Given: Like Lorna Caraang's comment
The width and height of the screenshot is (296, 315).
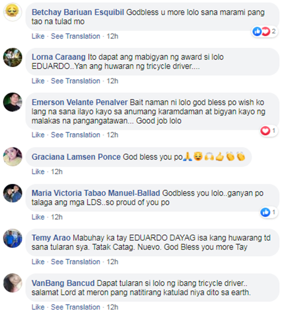Looking at the screenshot, I should [38, 81].
